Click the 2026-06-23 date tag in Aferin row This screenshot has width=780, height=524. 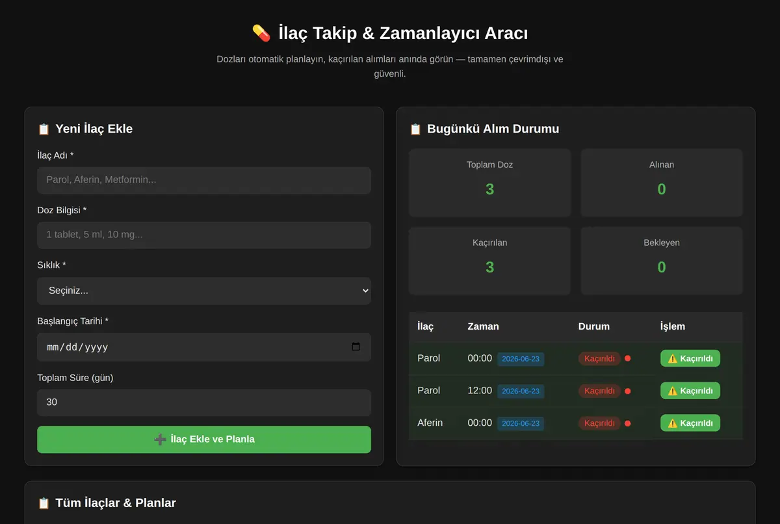(521, 424)
